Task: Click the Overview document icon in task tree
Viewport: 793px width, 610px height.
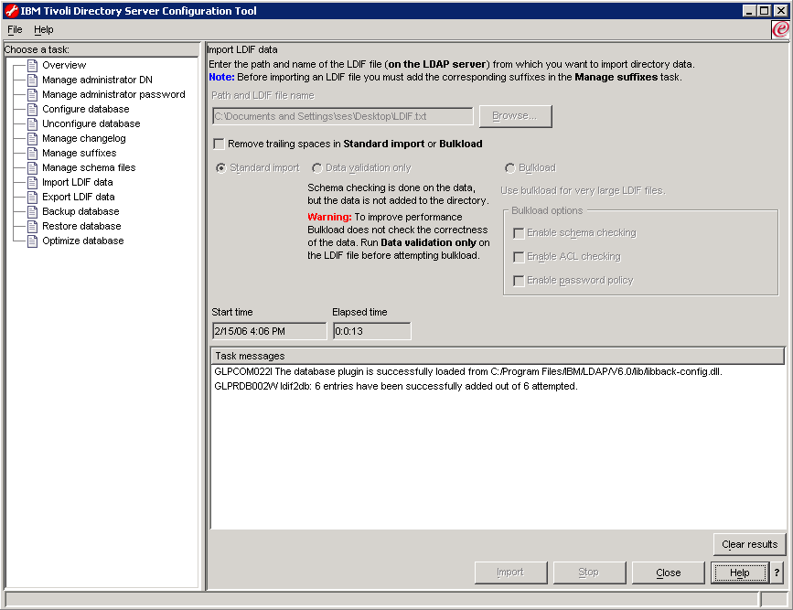Action: pyautogui.click(x=32, y=65)
